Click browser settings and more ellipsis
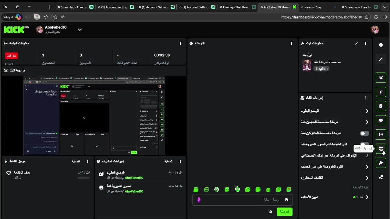 coord(28,17)
